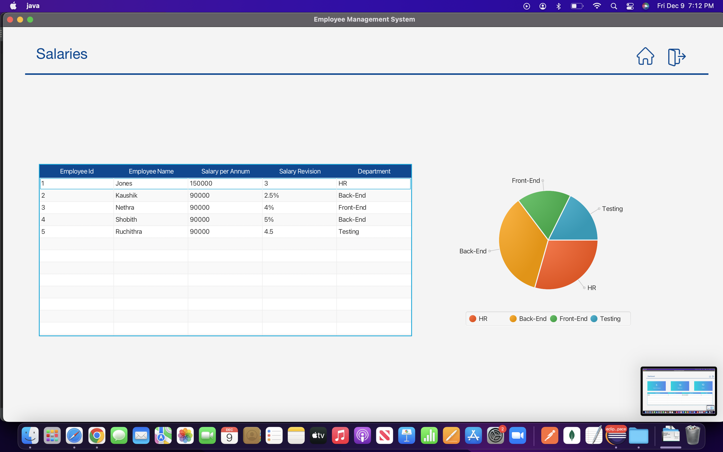Click the Back-End legend color dot
723x452 pixels.
tap(513, 319)
